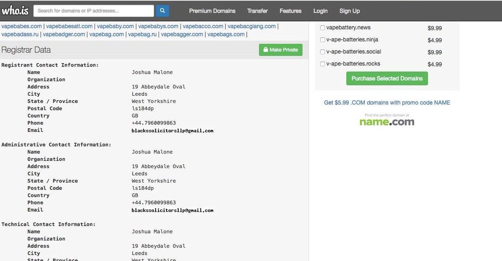Click registrant name Joshua Malone
Image resolution: width=502 pixels, height=261 pixels.
click(152, 72)
